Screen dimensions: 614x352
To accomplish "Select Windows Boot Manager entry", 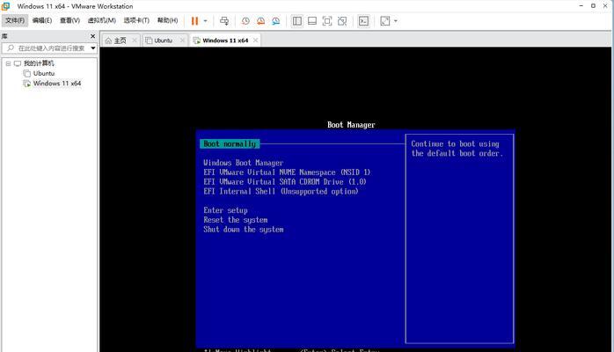I will 243,163.
